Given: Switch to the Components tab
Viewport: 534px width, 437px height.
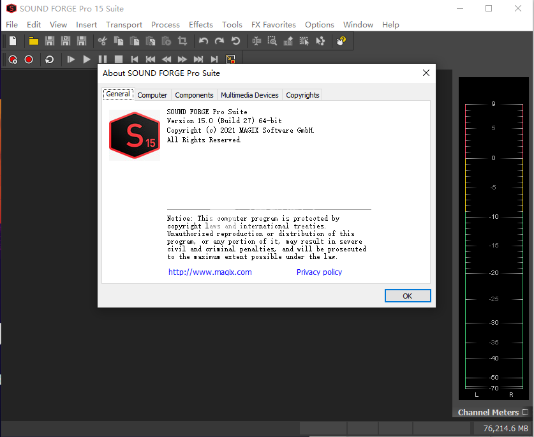Looking at the screenshot, I should [x=194, y=95].
